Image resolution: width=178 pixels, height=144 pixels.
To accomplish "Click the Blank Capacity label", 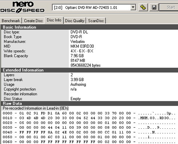I will tap(16, 56).
